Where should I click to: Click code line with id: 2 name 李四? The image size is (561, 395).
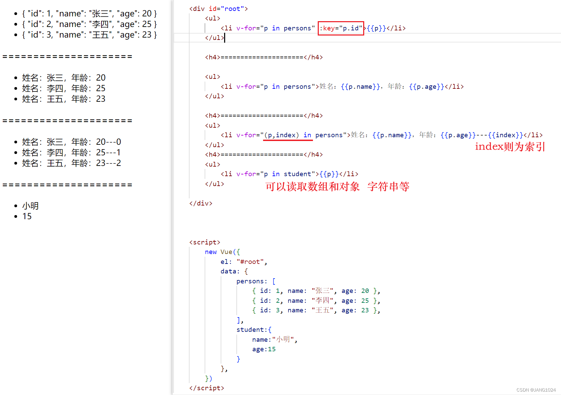[x=316, y=301]
